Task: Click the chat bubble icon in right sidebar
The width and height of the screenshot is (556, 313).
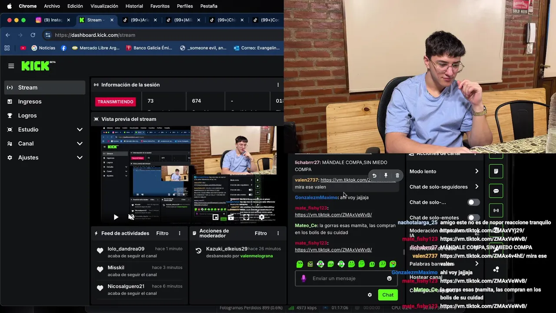Action: point(496,191)
